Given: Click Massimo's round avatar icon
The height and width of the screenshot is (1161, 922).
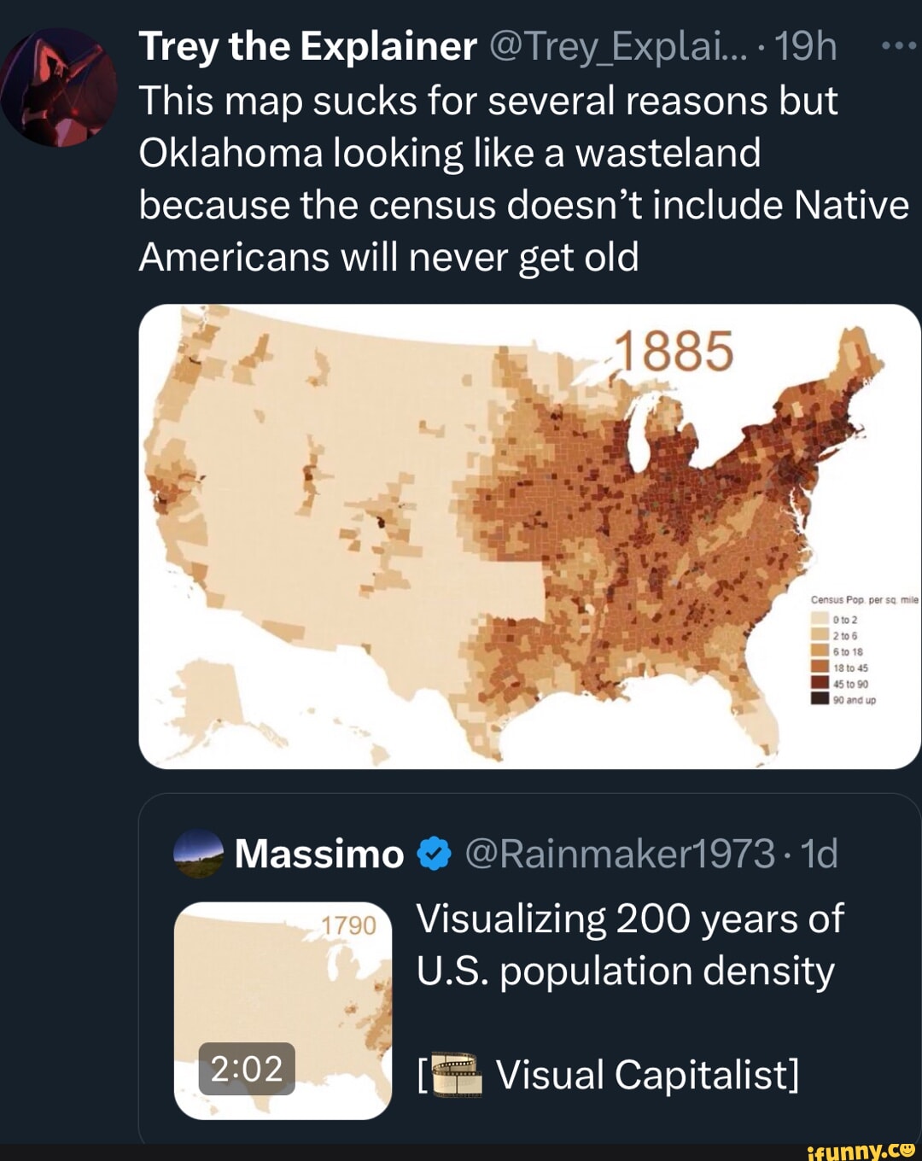Looking at the screenshot, I should pos(198,854).
